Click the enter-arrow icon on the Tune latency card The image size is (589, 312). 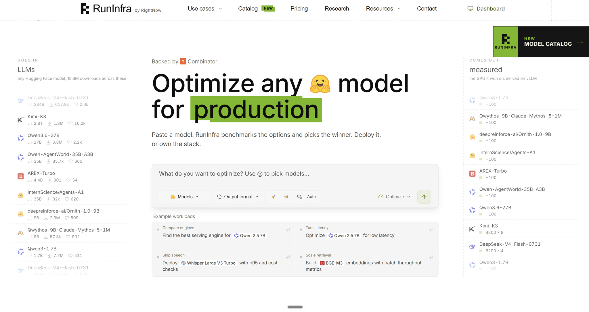click(431, 230)
